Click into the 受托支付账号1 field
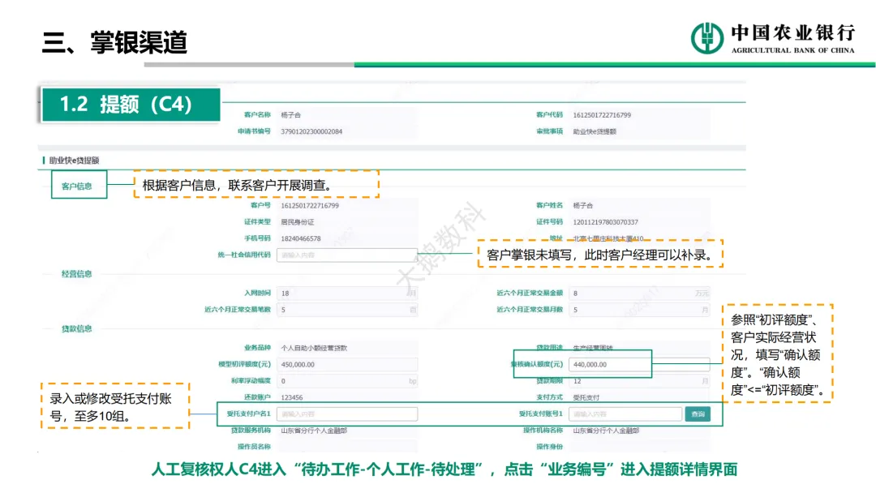This screenshot has height=493, width=876. [x=625, y=414]
